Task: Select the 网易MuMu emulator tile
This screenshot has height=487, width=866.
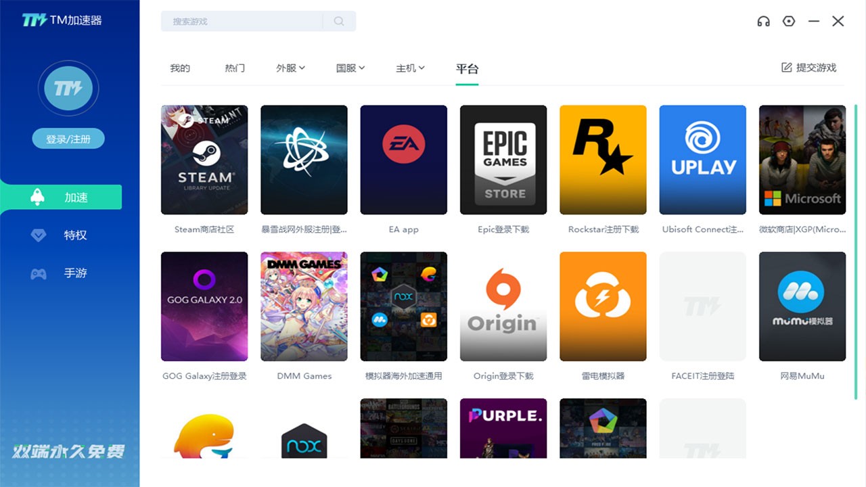Action: [x=802, y=306]
